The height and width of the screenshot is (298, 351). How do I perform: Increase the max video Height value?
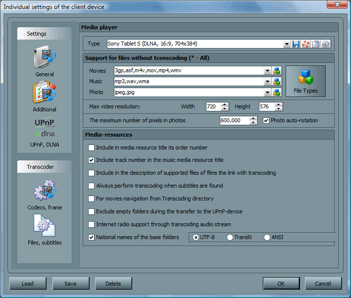(x=278, y=104)
